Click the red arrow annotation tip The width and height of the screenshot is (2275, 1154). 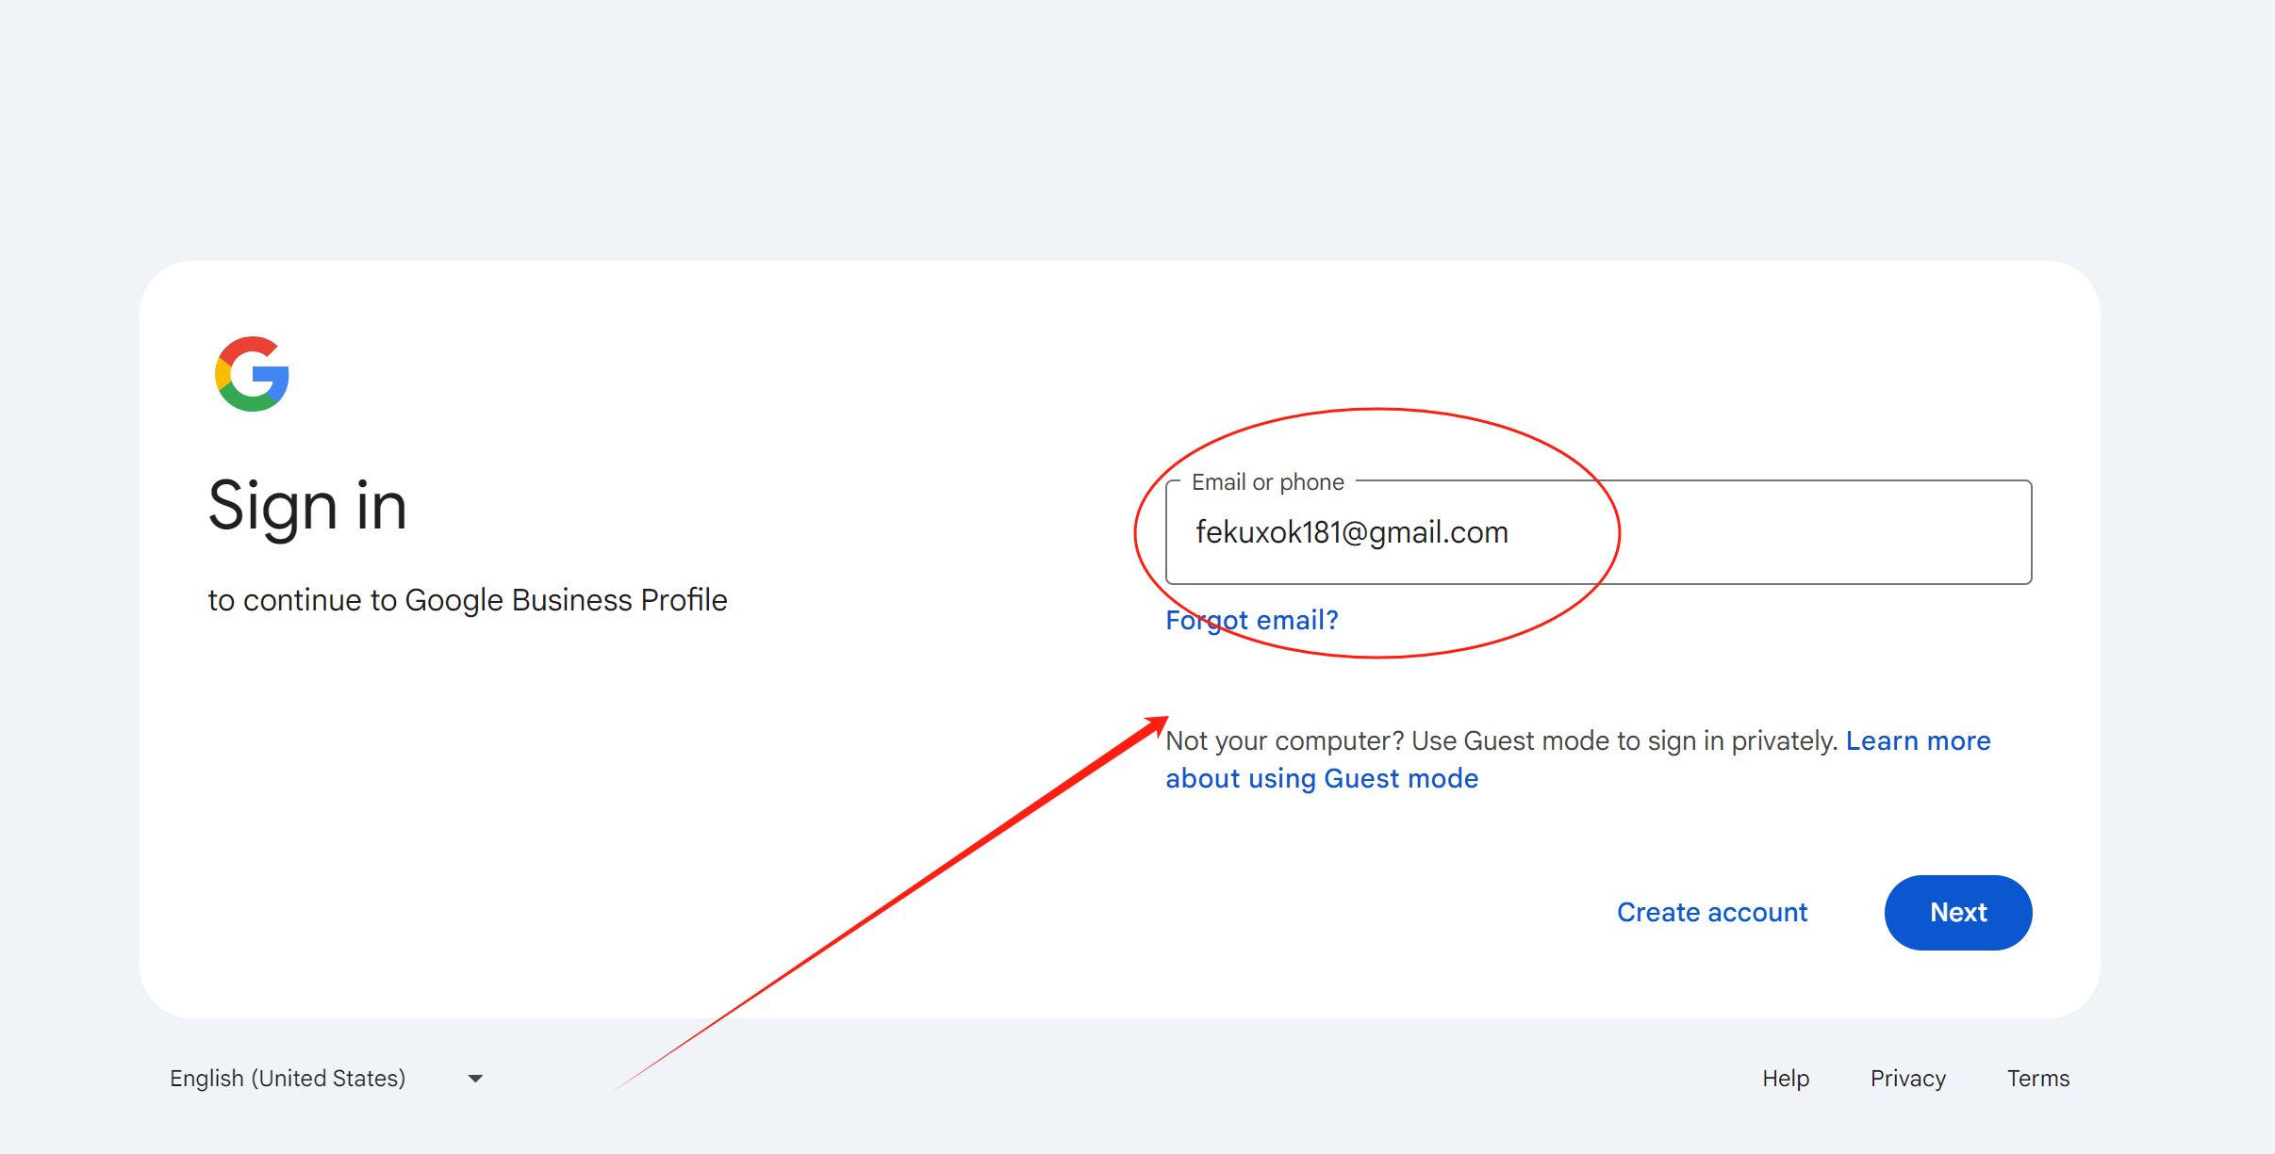(x=1163, y=721)
